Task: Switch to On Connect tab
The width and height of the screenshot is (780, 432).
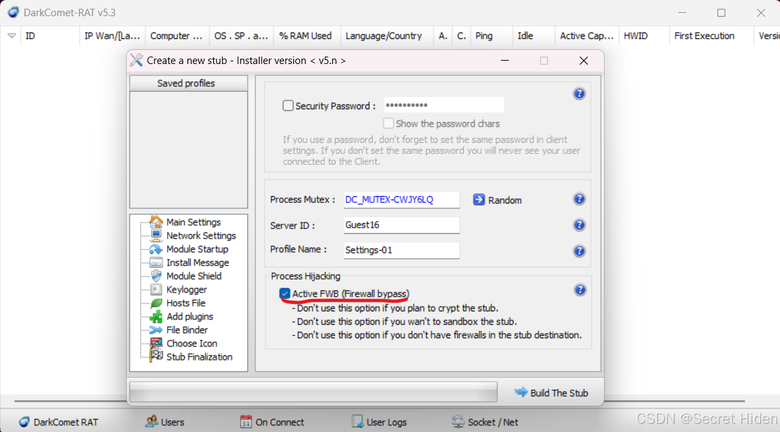Action: point(272,422)
